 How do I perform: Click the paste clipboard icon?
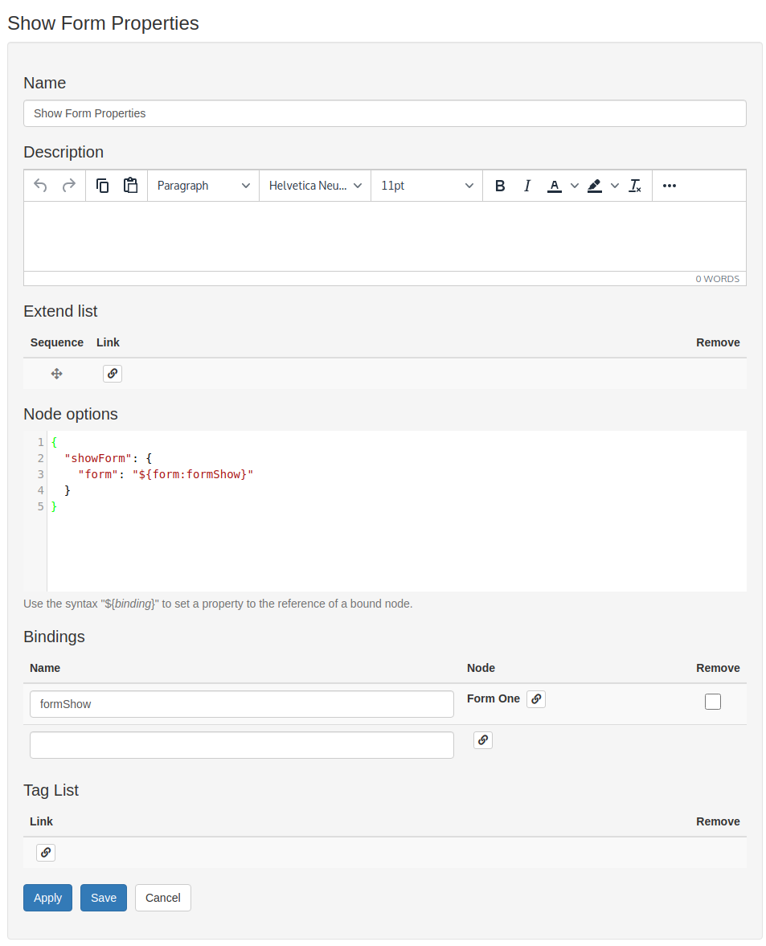(x=130, y=186)
